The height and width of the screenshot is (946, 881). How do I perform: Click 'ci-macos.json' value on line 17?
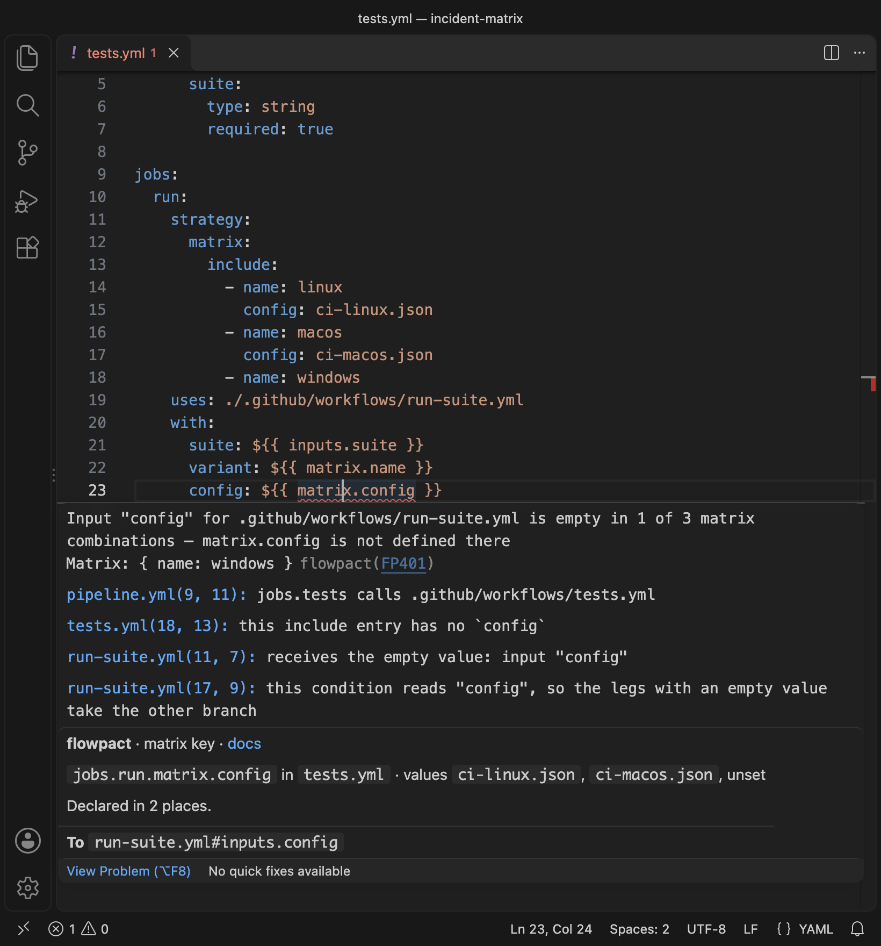click(374, 355)
